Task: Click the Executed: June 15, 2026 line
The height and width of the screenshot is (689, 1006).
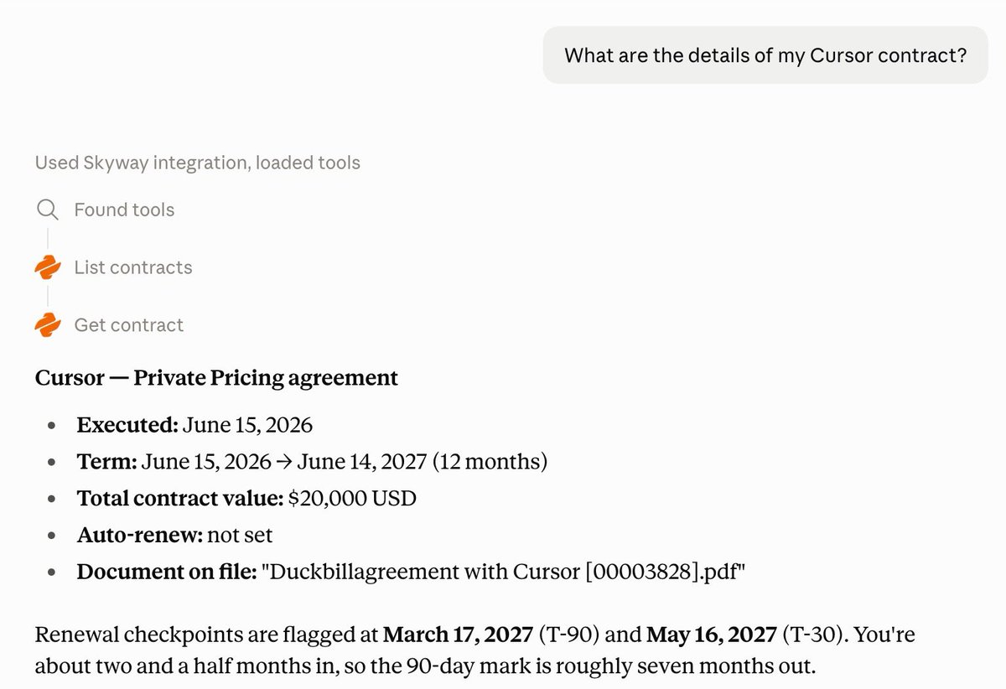Action: [x=194, y=425]
